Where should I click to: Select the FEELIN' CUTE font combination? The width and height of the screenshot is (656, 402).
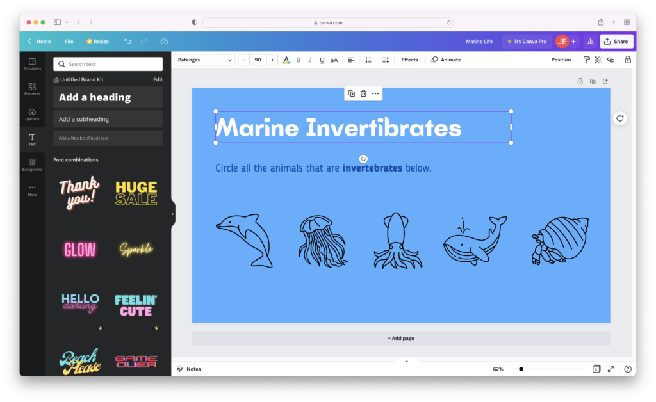coord(136,305)
